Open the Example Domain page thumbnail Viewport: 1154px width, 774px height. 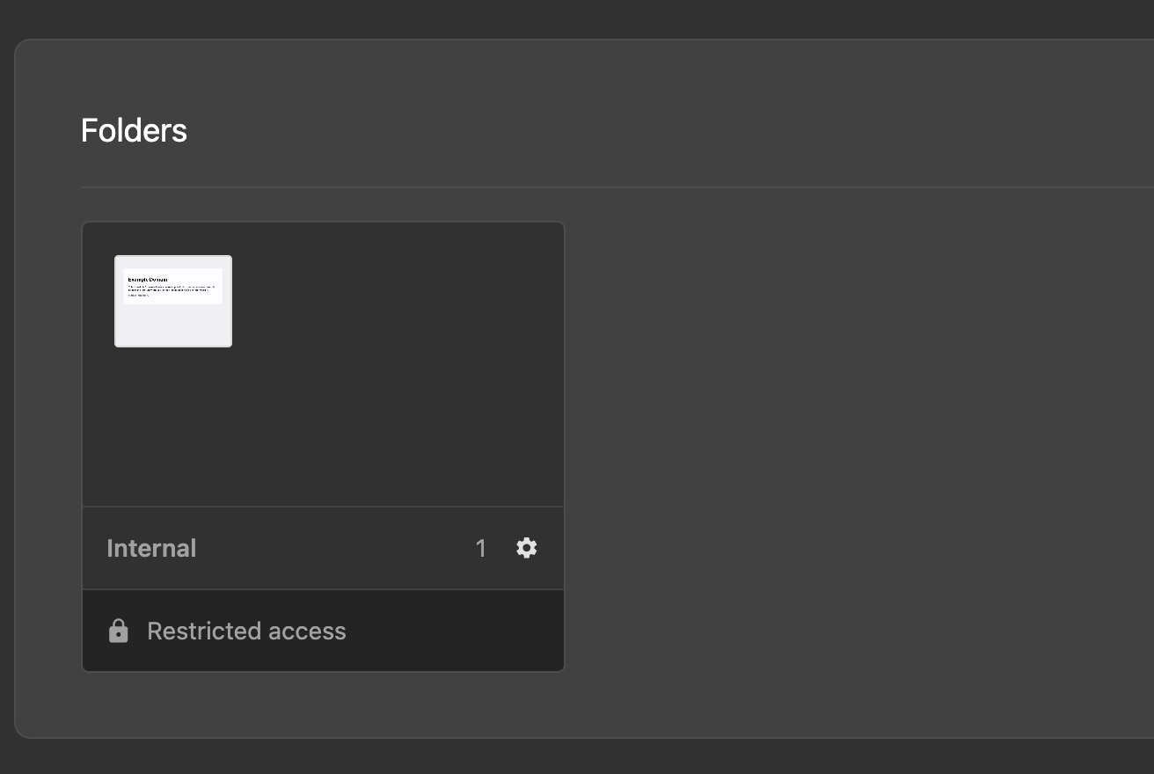point(173,301)
